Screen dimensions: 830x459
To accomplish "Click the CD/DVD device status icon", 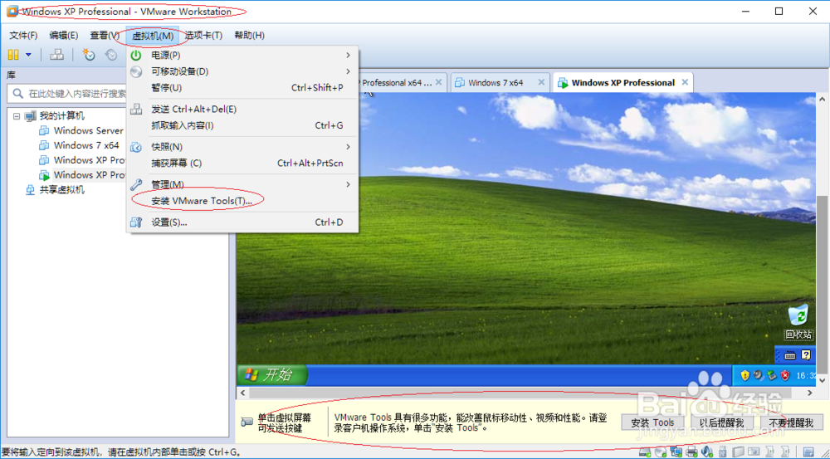I will pos(661,452).
